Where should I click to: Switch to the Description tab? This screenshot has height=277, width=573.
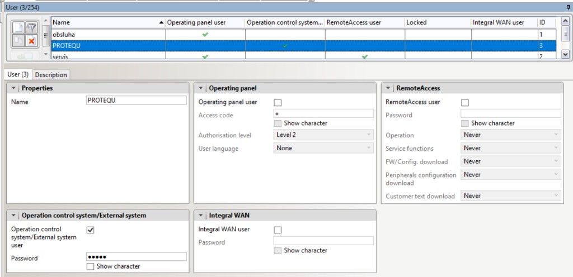pos(51,75)
